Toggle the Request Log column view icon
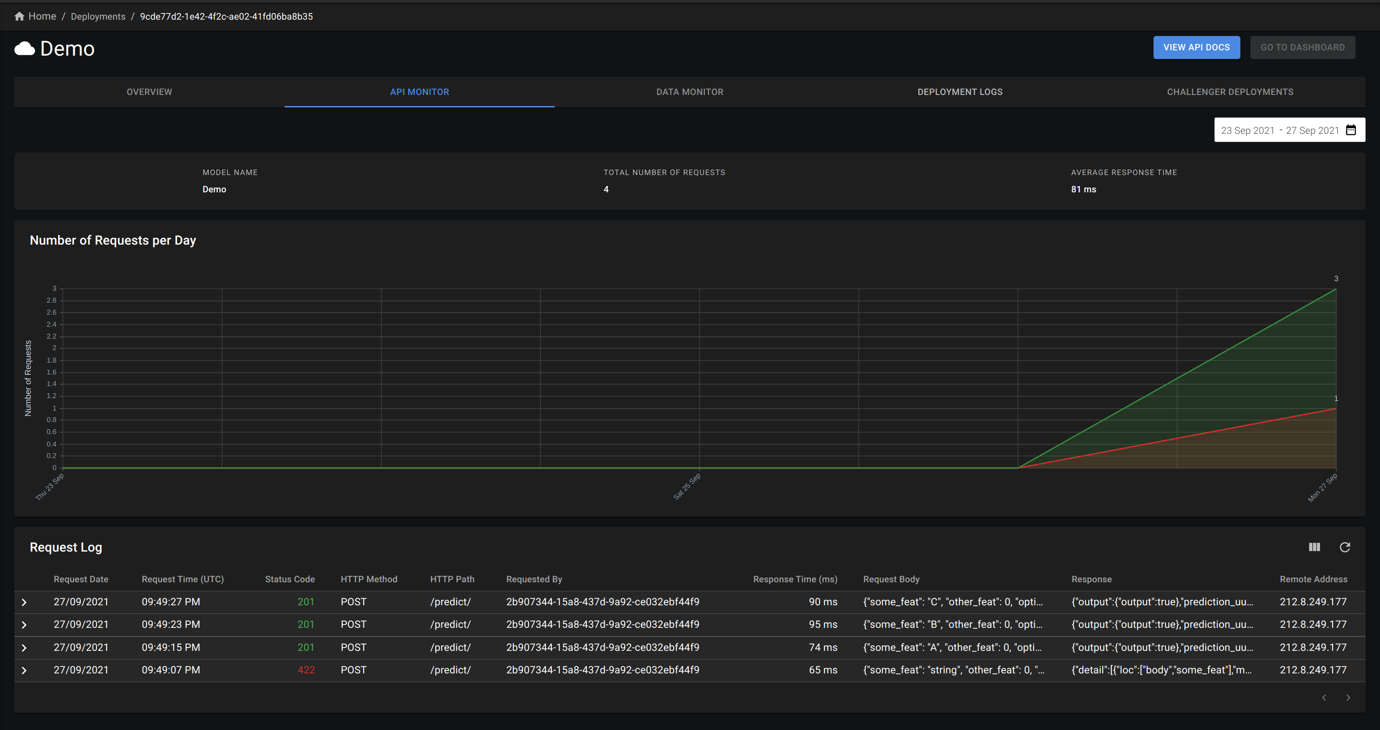Viewport: 1380px width, 730px height. pyautogui.click(x=1314, y=547)
